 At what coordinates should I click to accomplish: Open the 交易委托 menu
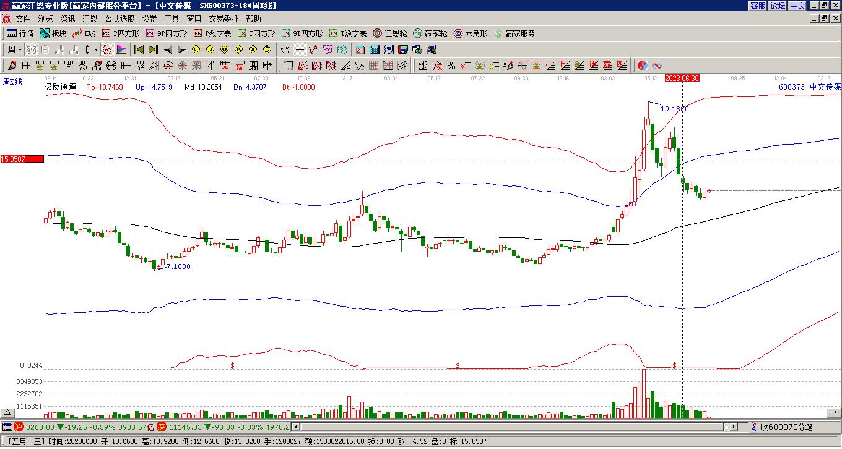coord(224,19)
